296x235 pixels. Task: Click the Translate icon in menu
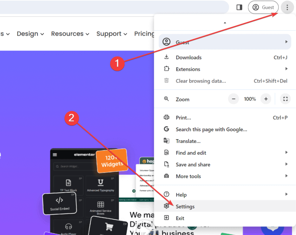(x=166, y=141)
